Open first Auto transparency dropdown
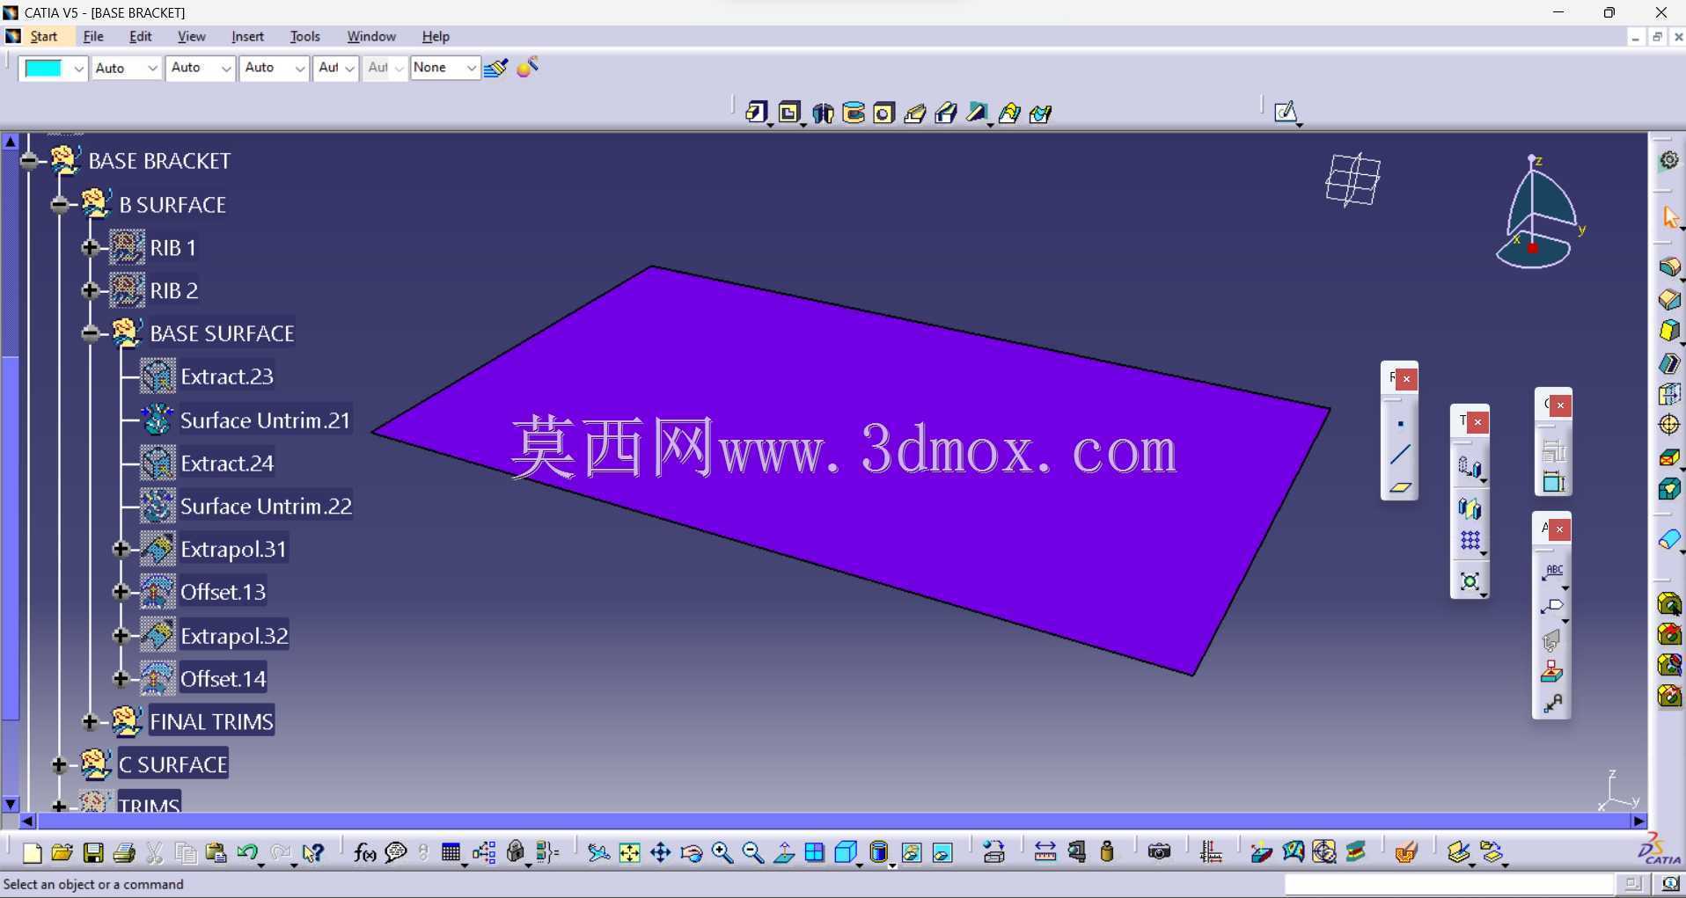 tap(152, 69)
